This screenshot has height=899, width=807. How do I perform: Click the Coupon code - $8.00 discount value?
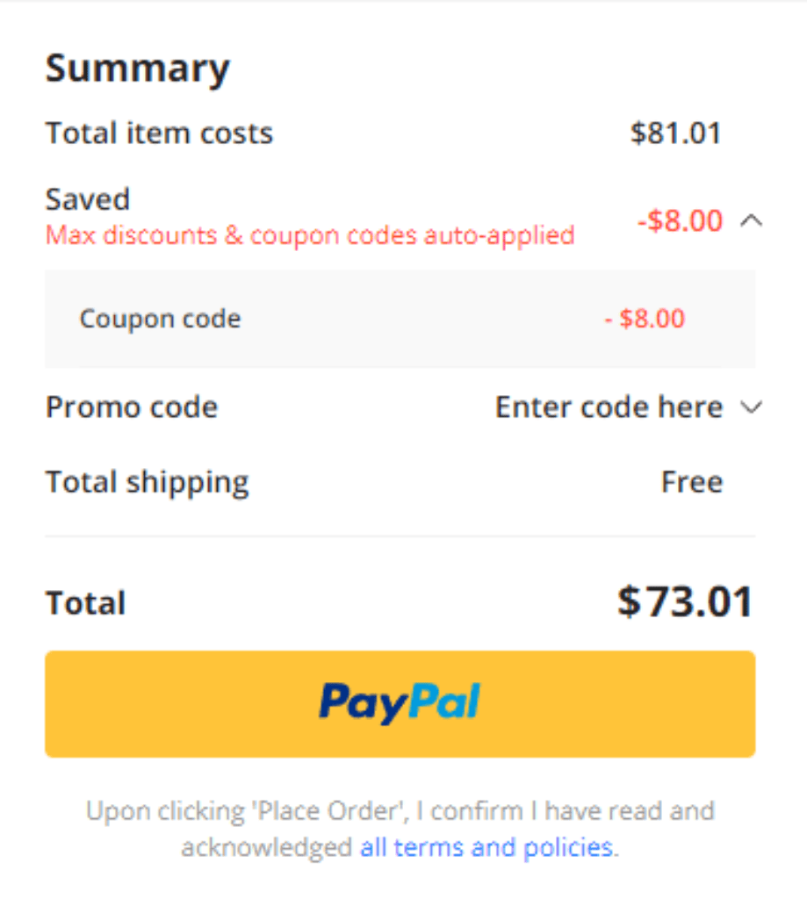645,319
